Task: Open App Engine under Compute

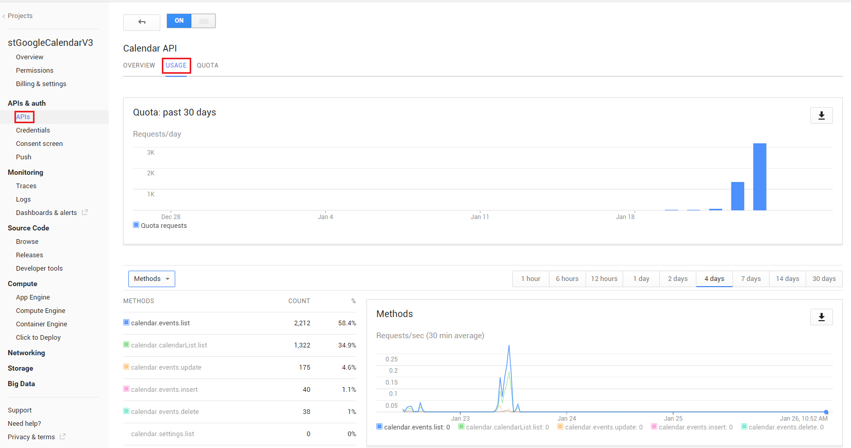Action: coord(33,297)
